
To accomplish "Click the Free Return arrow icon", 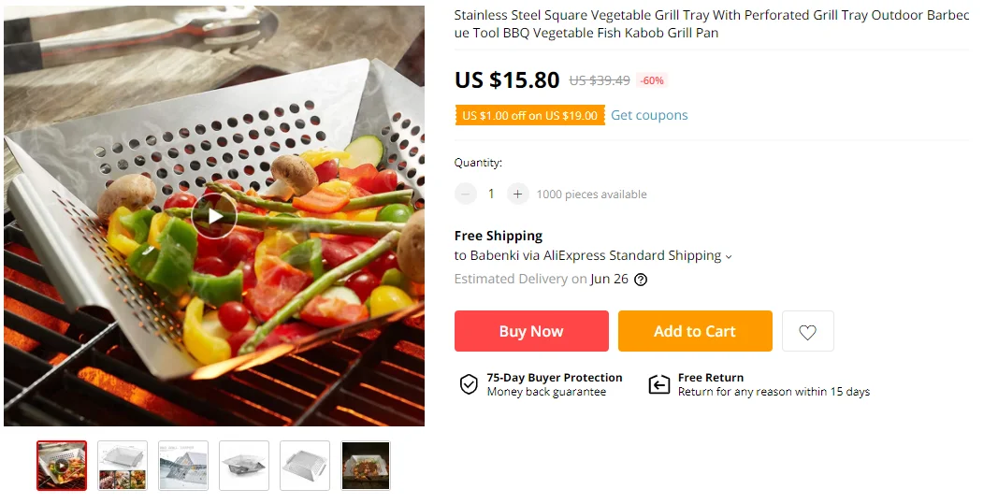I will tap(660, 384).
